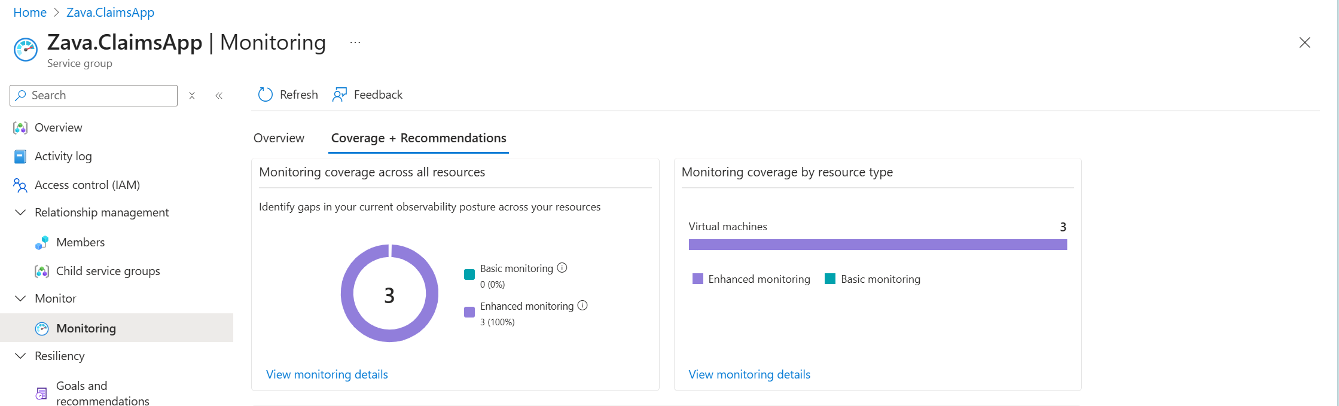Screen dimensions: 1339x406
Task: Click inside the Search input field
Action: pyautogui.click(x=96, y=96)
